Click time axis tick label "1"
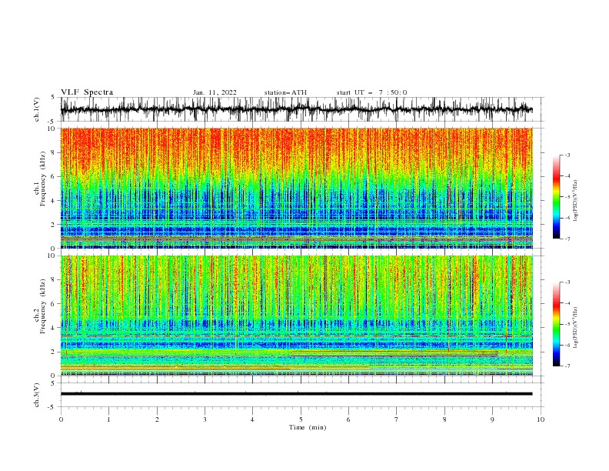The image size is (609, 471). tap(108, 419)
